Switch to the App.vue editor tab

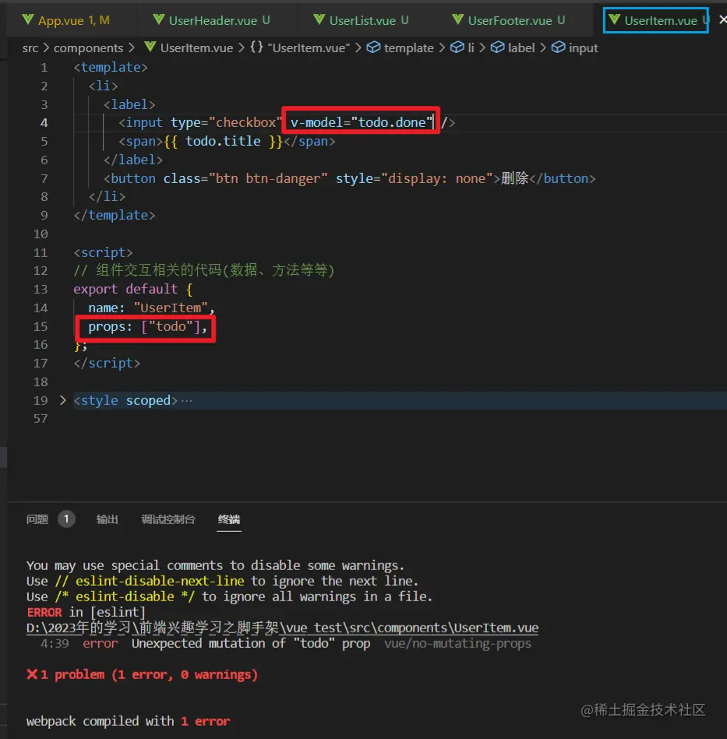click(66, 20)
